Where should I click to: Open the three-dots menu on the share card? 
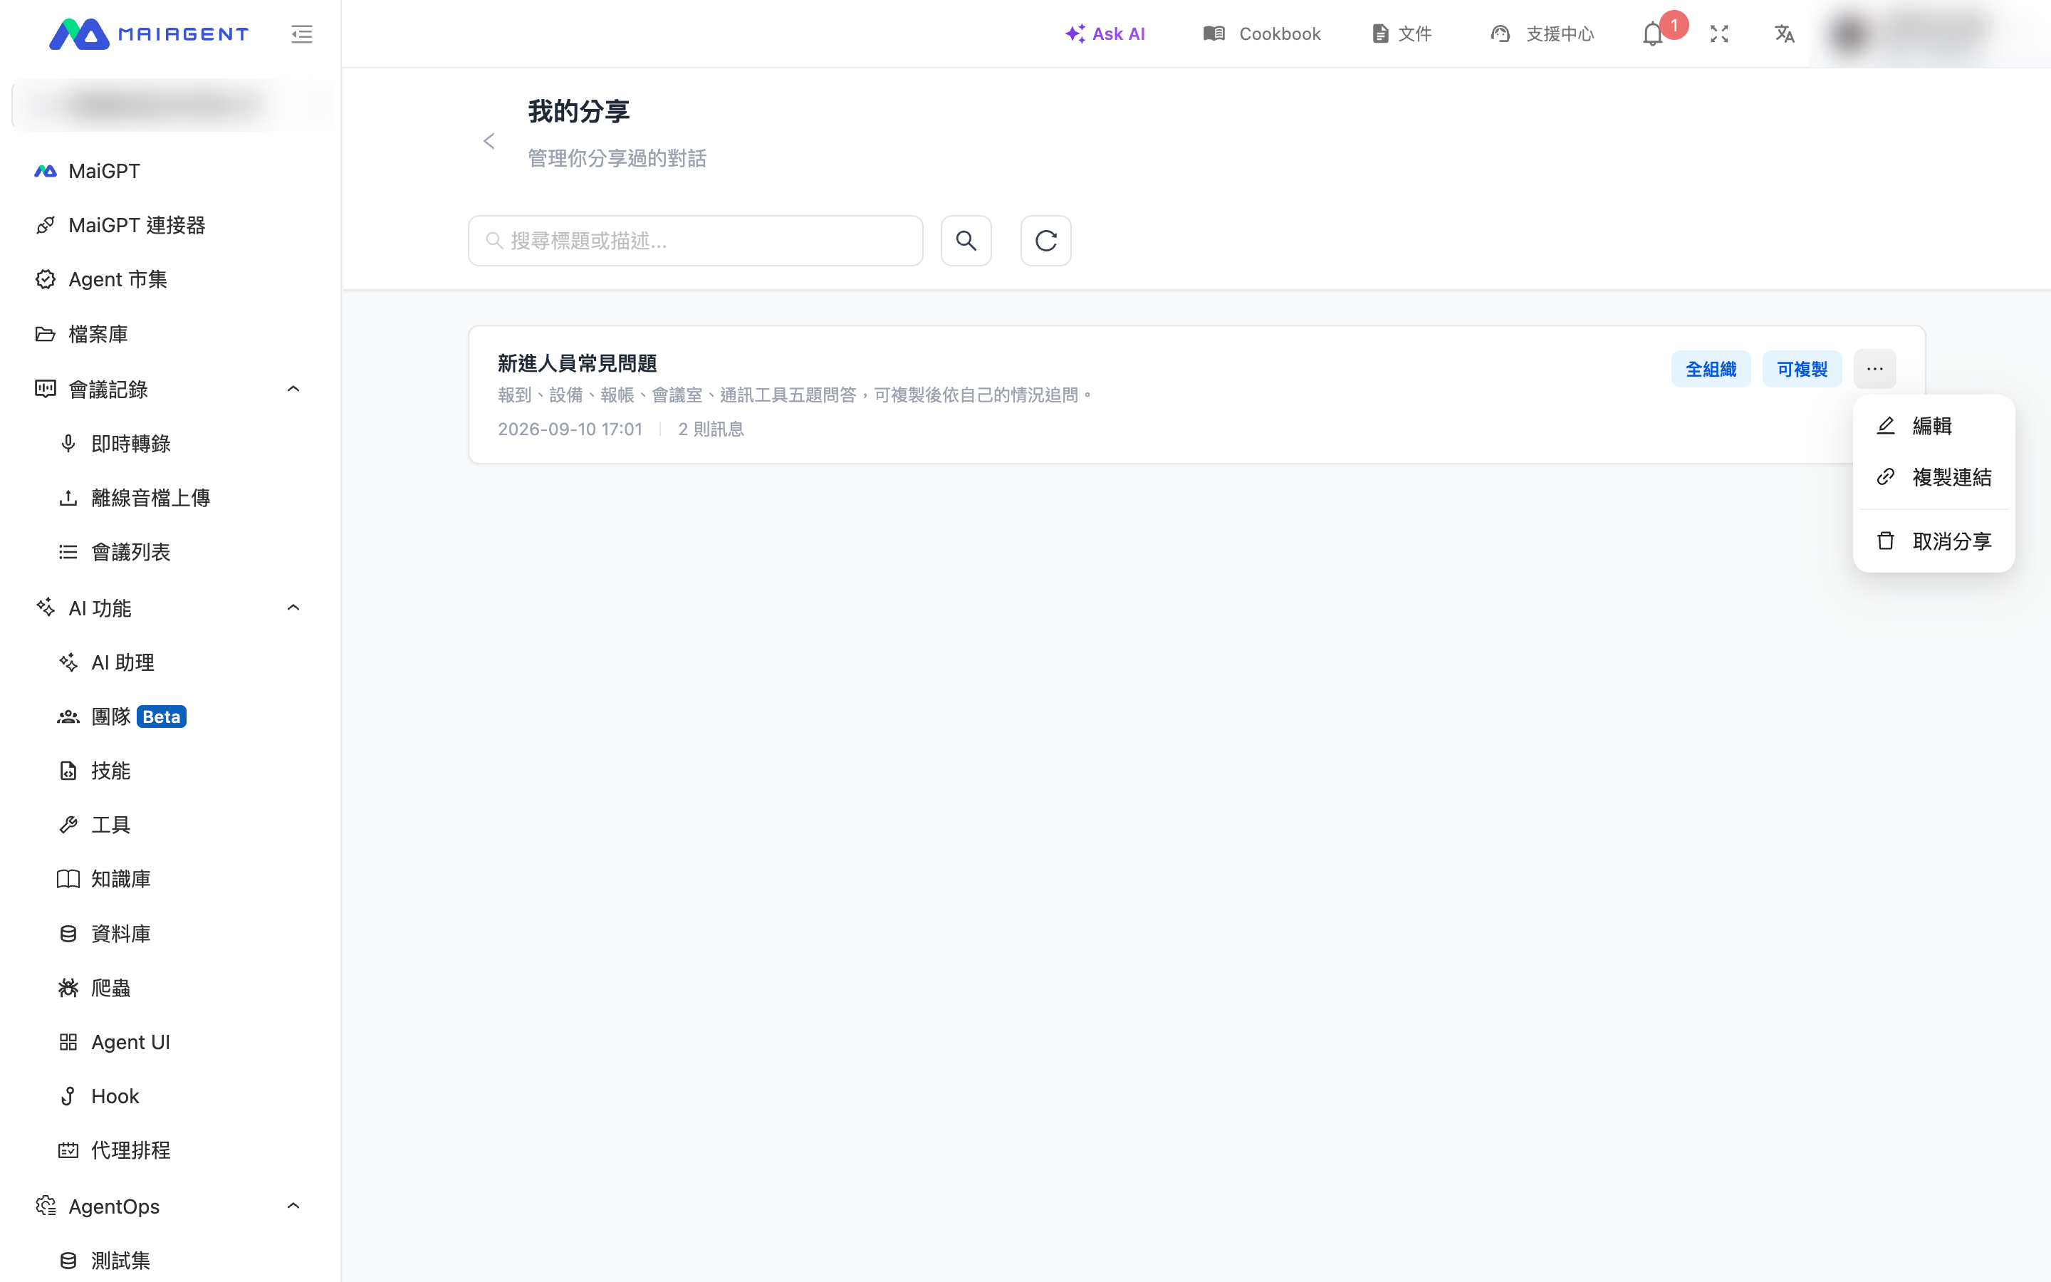(1874, 369)
